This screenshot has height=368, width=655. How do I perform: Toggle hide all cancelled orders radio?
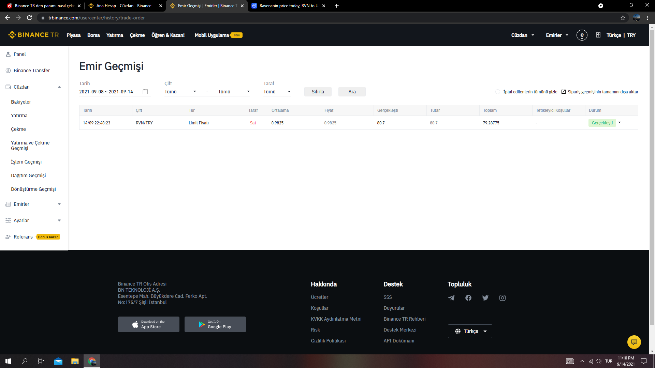coord(498,92)
